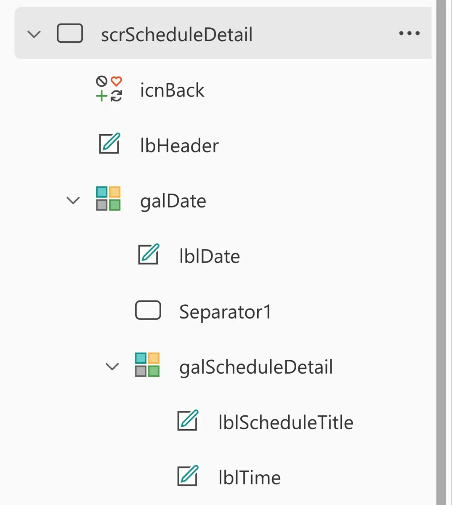The height and width of the screenshot is (505, 452).
Task: Click the tree view vertical scrollbar
Action: click(441, 252)
